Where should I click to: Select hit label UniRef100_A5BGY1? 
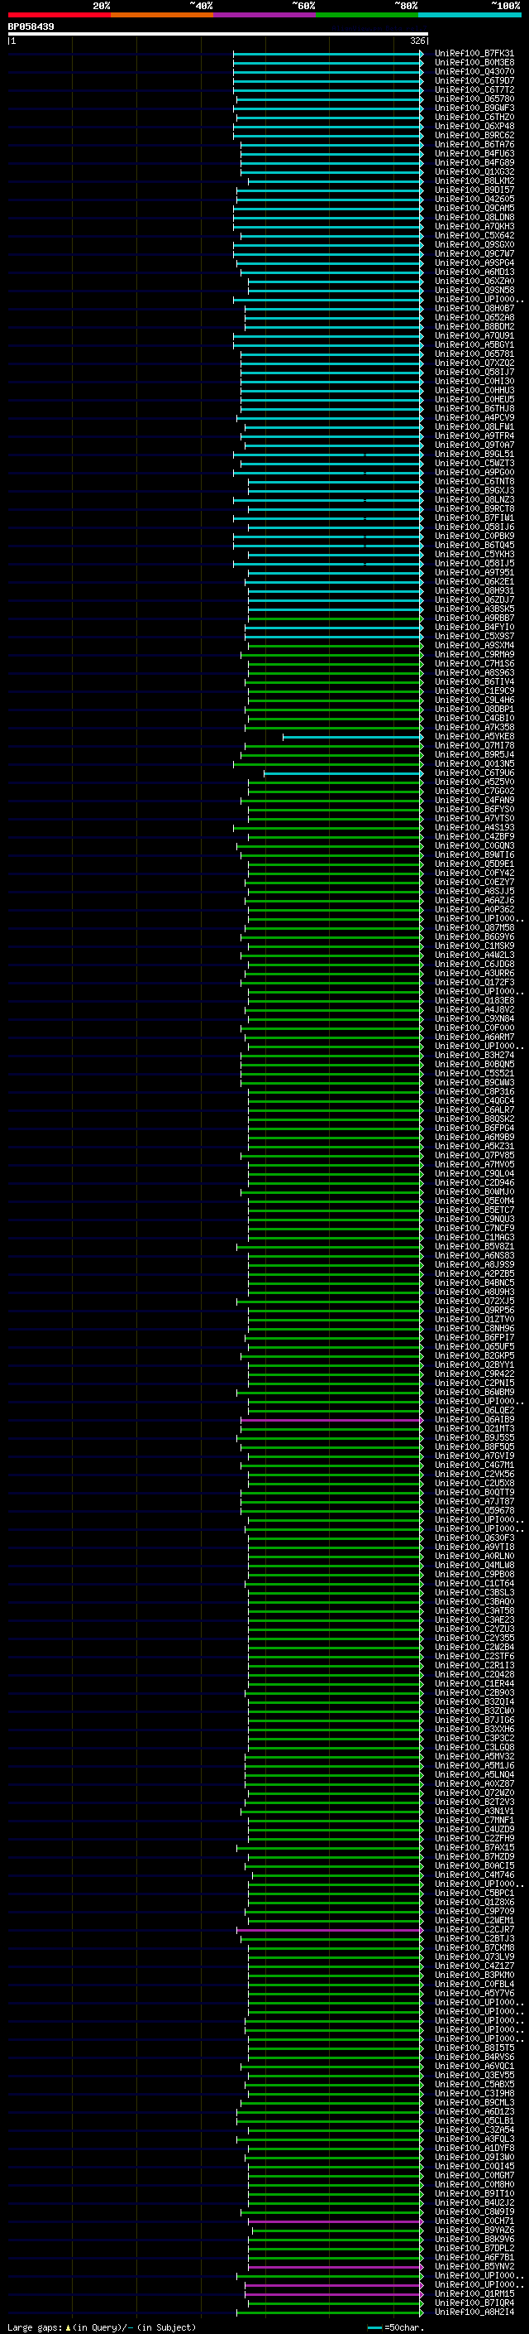[474, 345]
